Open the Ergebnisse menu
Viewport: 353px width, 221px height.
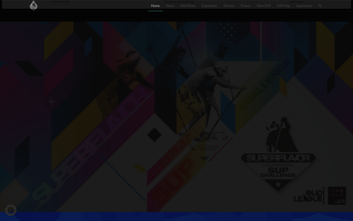coord(209,6)
